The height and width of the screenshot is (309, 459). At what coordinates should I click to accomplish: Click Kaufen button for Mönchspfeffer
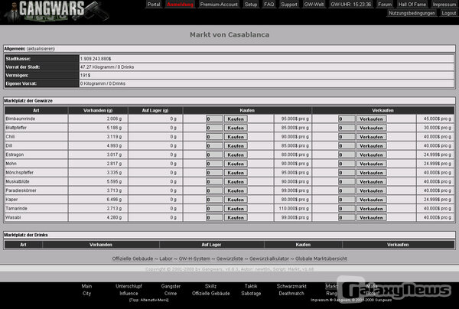tap(236, 173)
